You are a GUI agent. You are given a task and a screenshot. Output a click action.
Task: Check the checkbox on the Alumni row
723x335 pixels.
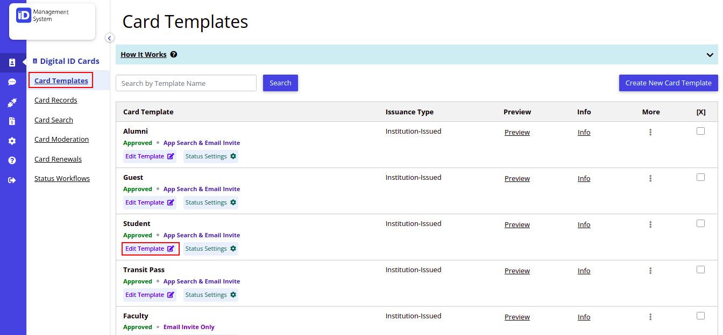click(x=700, y=130)
